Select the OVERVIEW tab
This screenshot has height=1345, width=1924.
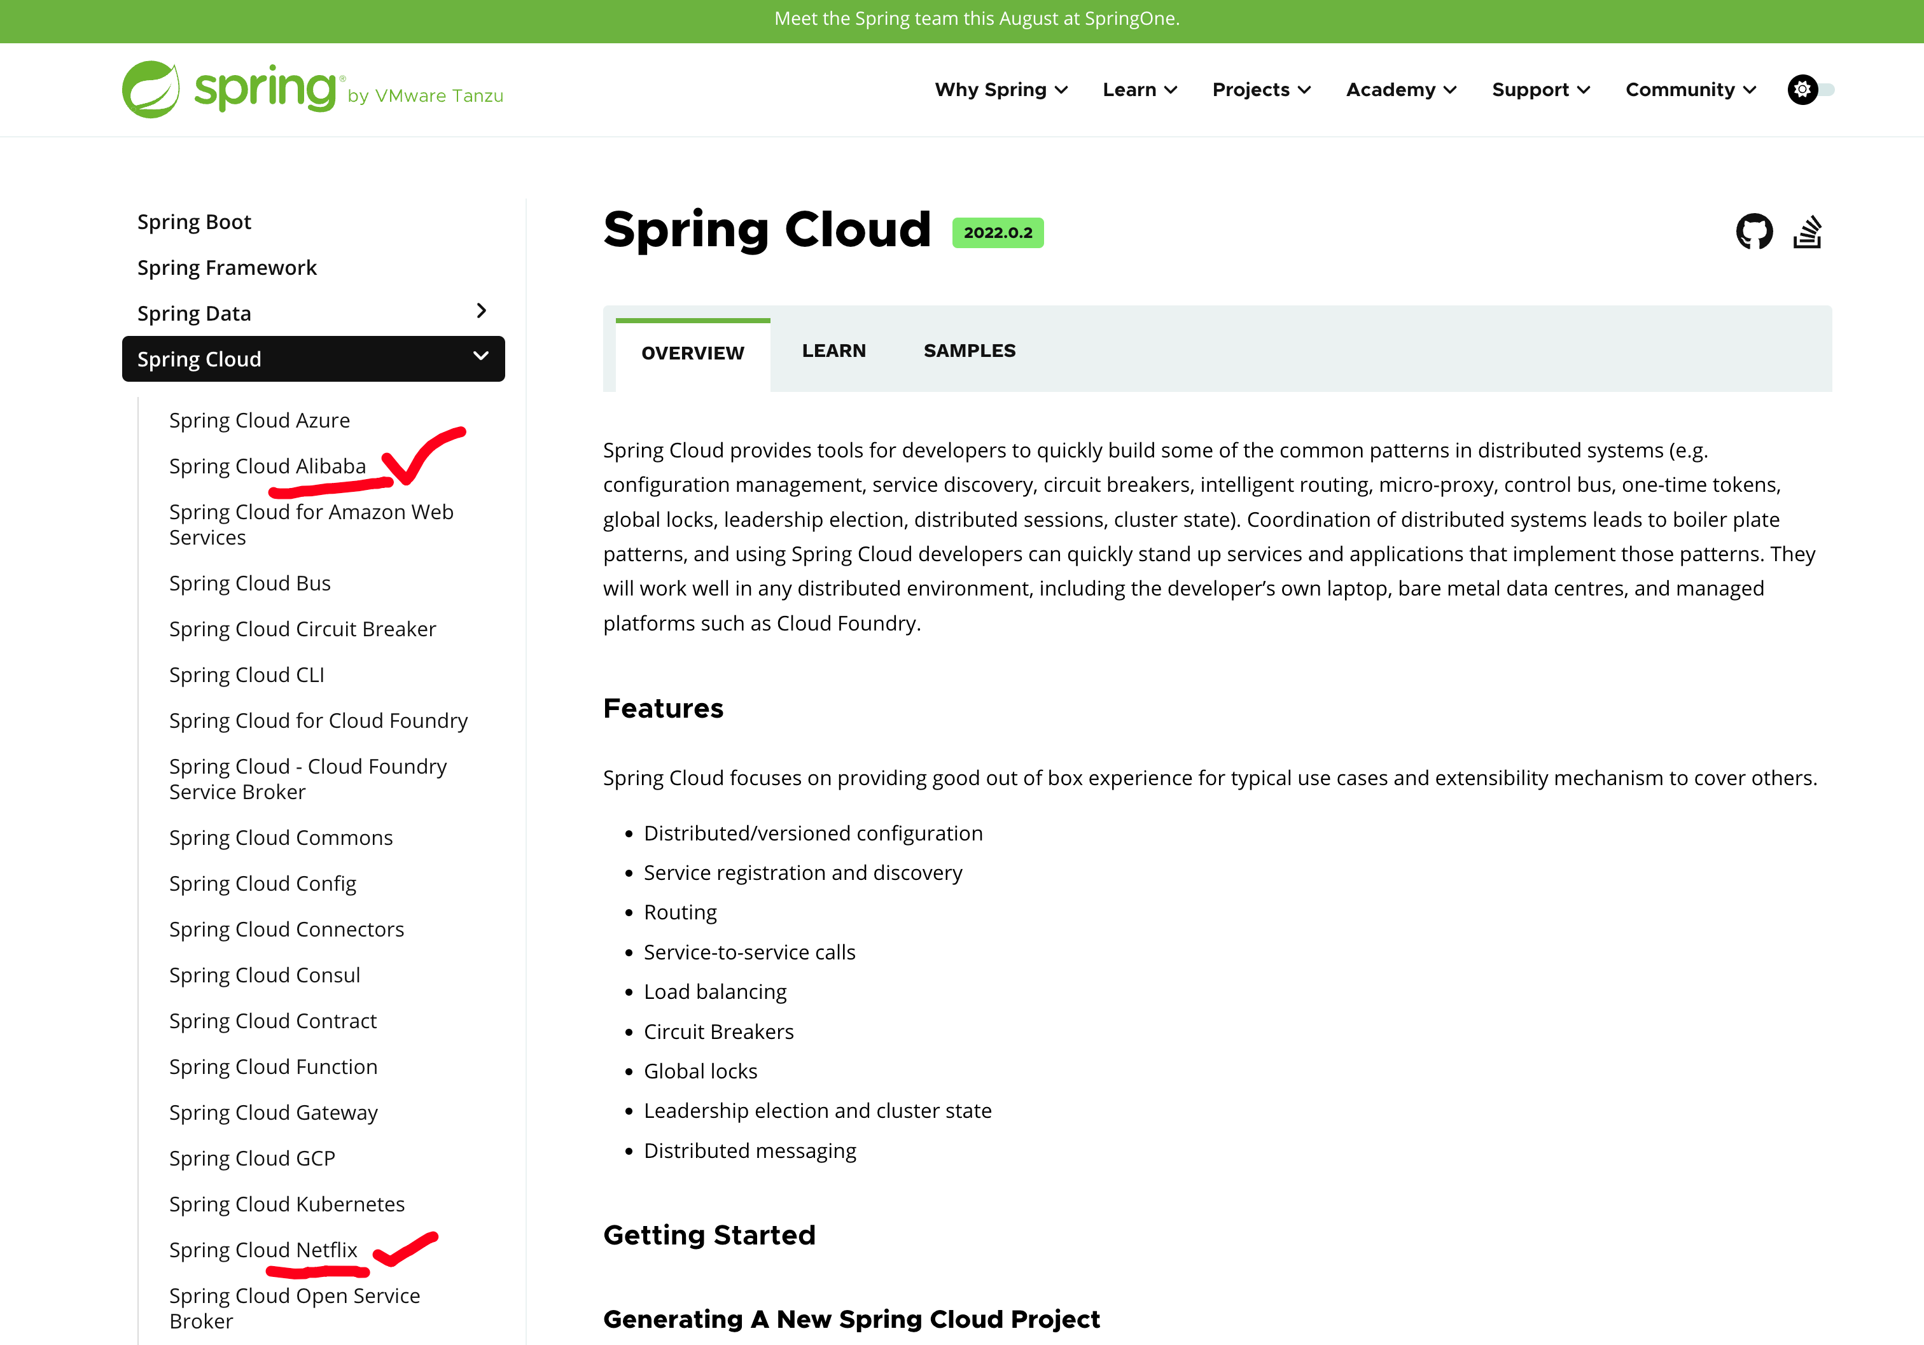point(692,354)
